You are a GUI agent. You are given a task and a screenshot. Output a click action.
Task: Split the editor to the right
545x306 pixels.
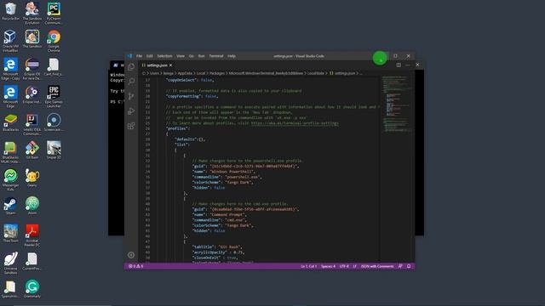(x=399, y=65)
